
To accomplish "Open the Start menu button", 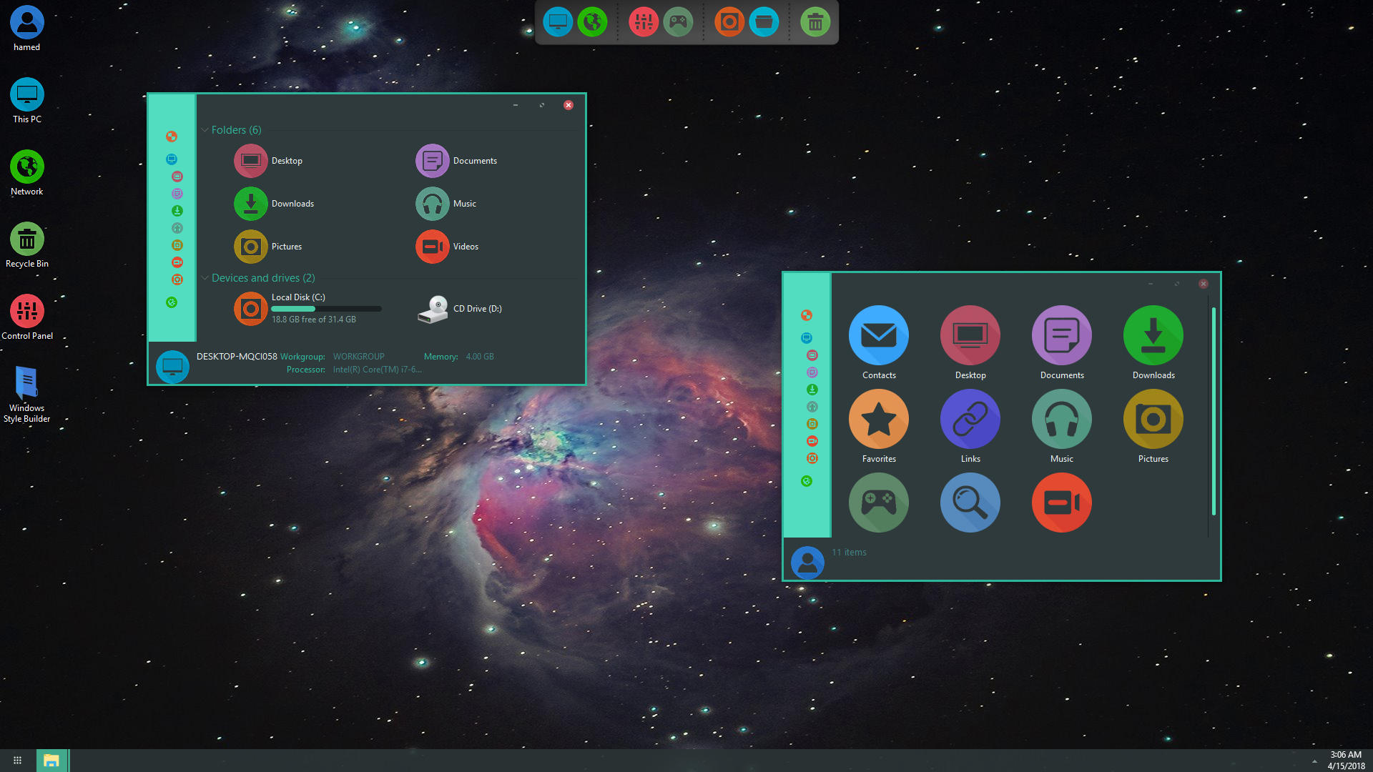I will click(17, 761).
